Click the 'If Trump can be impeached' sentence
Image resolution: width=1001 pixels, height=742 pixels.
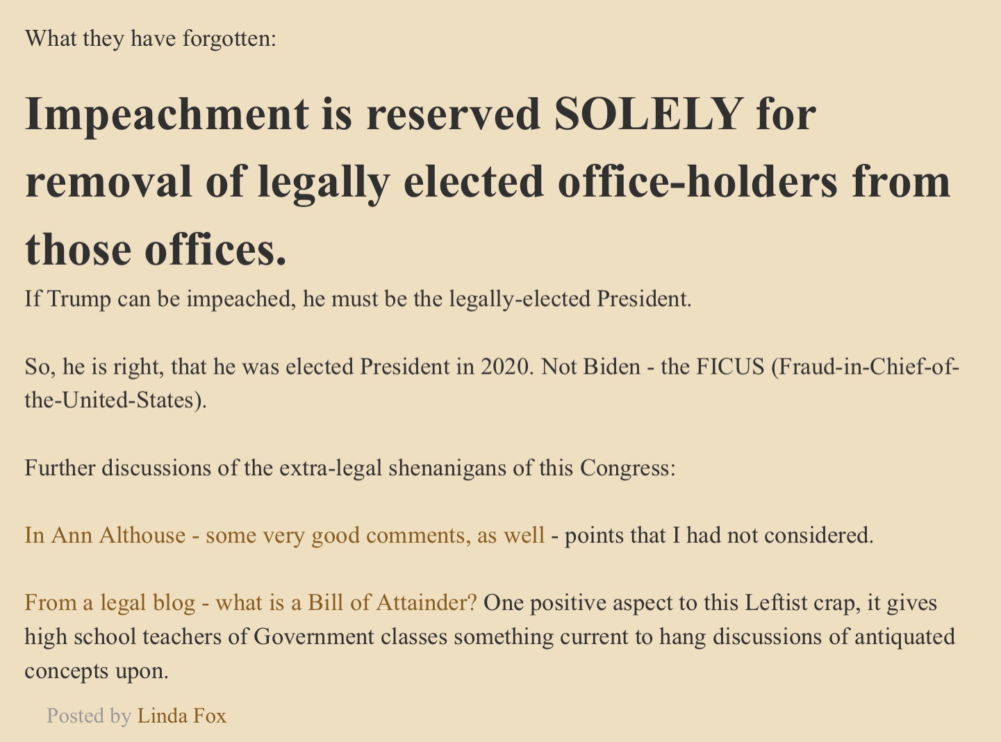pyautogui.click(x=358, y=299)
